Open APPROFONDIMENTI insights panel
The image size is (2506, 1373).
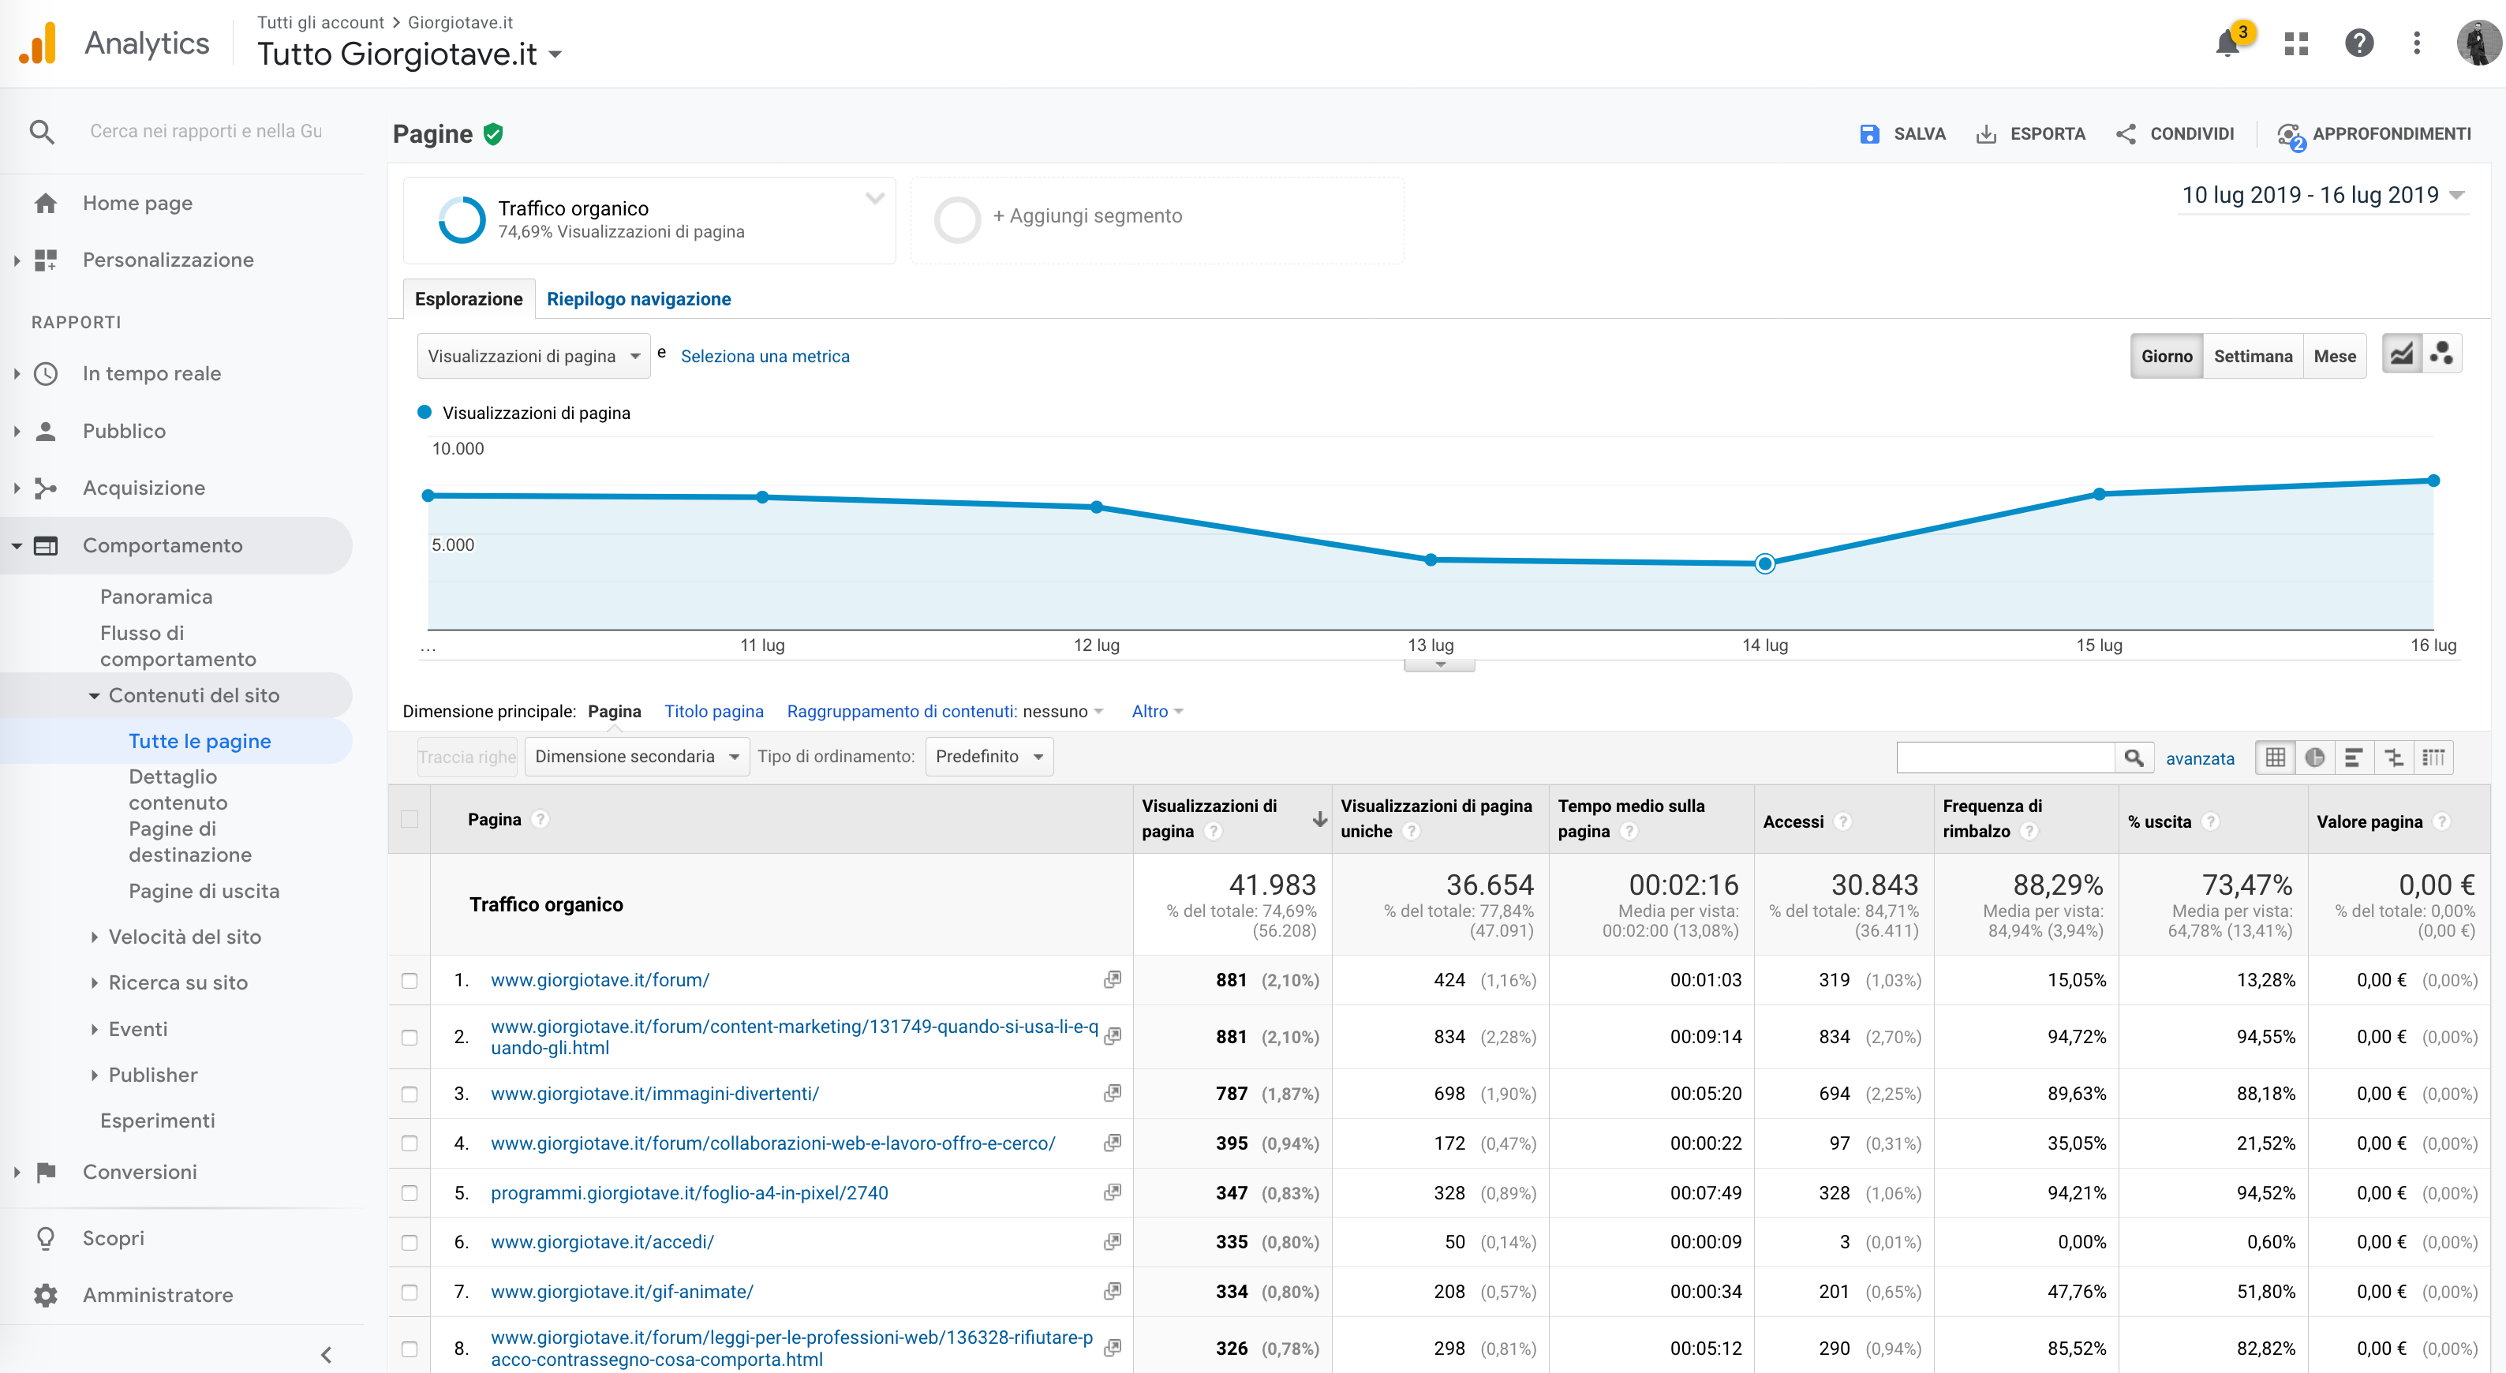(x=2375, y=134)
